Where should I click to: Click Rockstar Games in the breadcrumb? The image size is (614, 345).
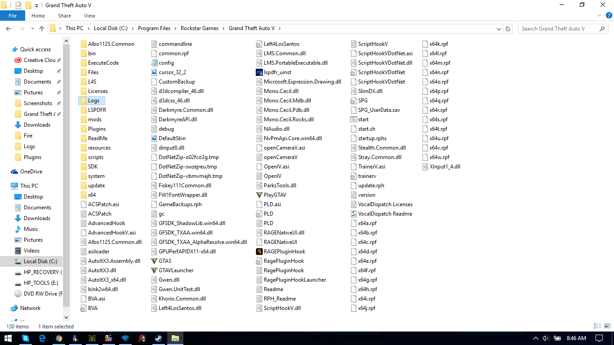pyautogui.click(x=200, y=28)
